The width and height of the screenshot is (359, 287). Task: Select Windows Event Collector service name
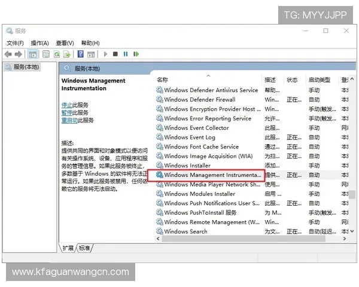pyautogui.click(x=196, y=127)
